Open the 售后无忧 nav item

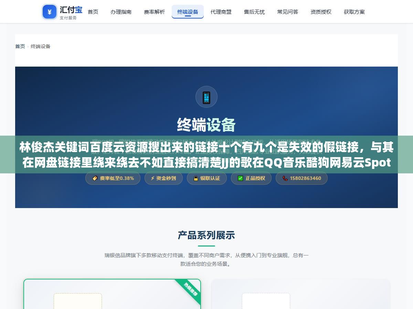tap(254, 12)
